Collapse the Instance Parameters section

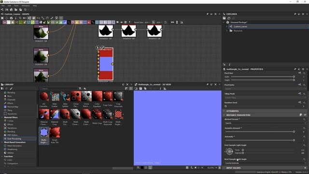pyautogui.click(x=224, y=115)
